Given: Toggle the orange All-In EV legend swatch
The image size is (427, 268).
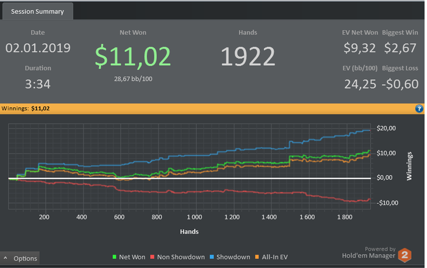Looking at the screenshot, I should 257,257.
